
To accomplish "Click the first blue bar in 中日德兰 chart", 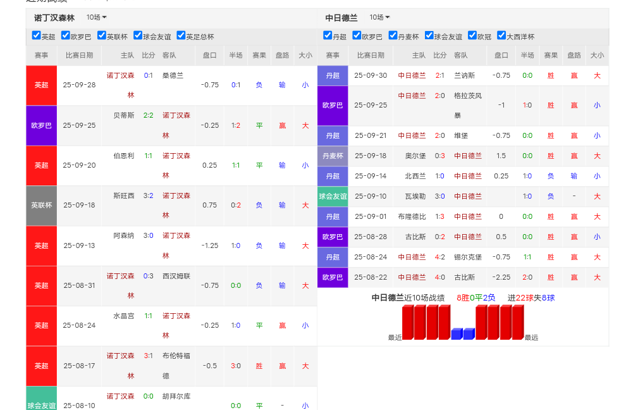I will coord(457,334).
